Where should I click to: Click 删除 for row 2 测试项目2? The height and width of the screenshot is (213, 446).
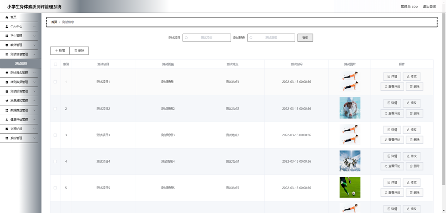tap(415, 113)
